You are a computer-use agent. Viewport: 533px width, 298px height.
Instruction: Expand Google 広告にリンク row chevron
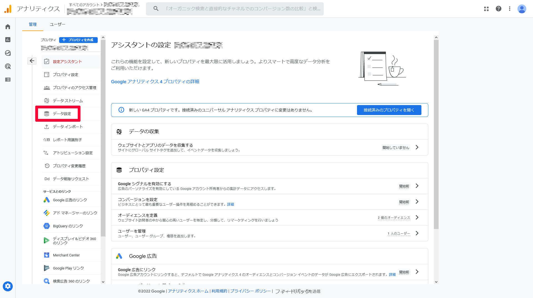coord(417,272)
